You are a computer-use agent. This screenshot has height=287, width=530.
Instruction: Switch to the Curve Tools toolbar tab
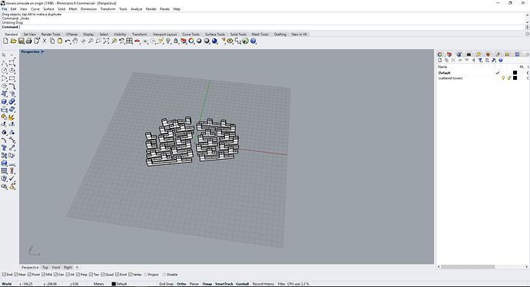[x=190, y=34]
